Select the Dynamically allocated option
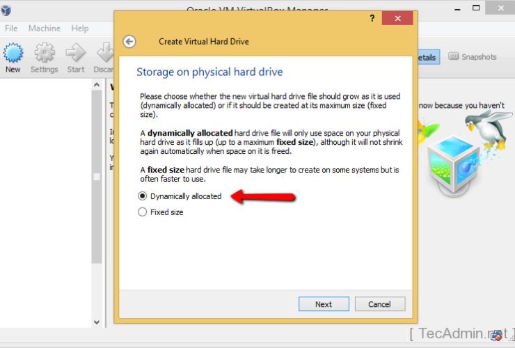Viewport: 515px width, 348px height. pyautogui.click(x=143, y=196)
